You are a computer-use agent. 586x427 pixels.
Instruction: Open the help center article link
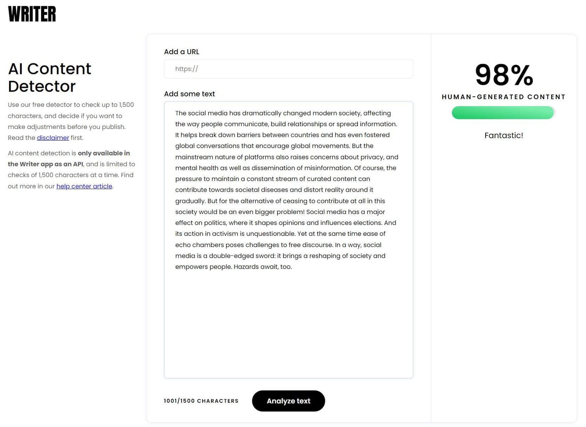click(84, 186)
